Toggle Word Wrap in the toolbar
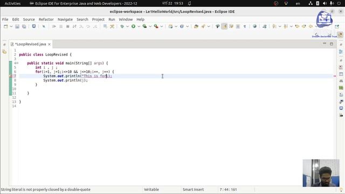 (231, 26)
